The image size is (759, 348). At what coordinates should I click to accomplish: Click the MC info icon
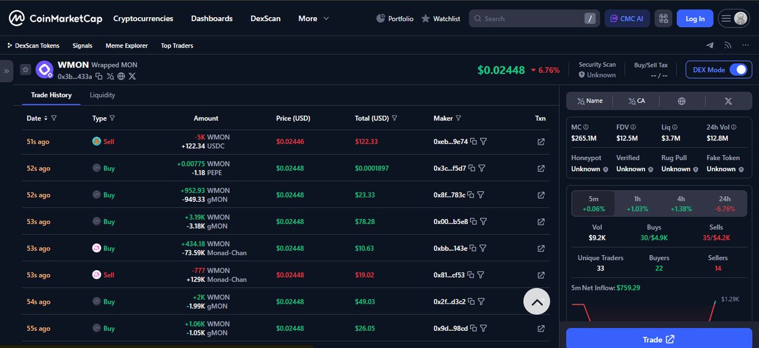(x=586, y=127)
